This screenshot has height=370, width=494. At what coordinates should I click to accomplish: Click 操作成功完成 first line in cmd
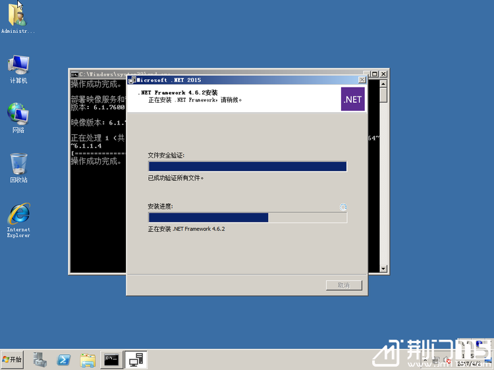96,84
